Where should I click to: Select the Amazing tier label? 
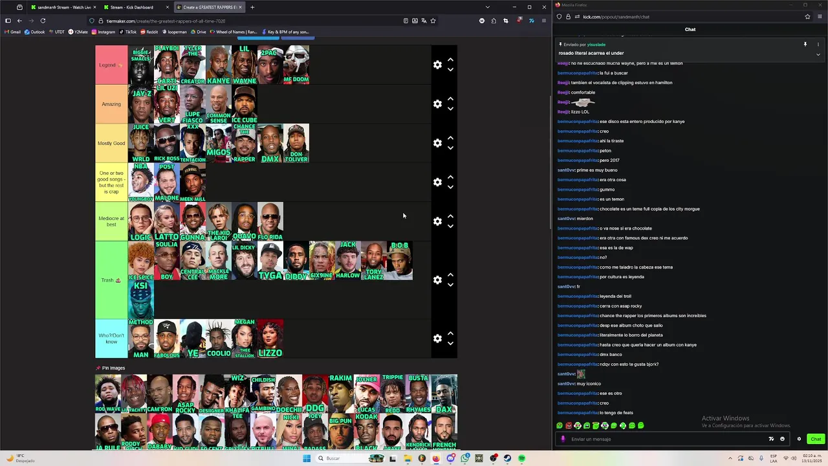point(111,104)
